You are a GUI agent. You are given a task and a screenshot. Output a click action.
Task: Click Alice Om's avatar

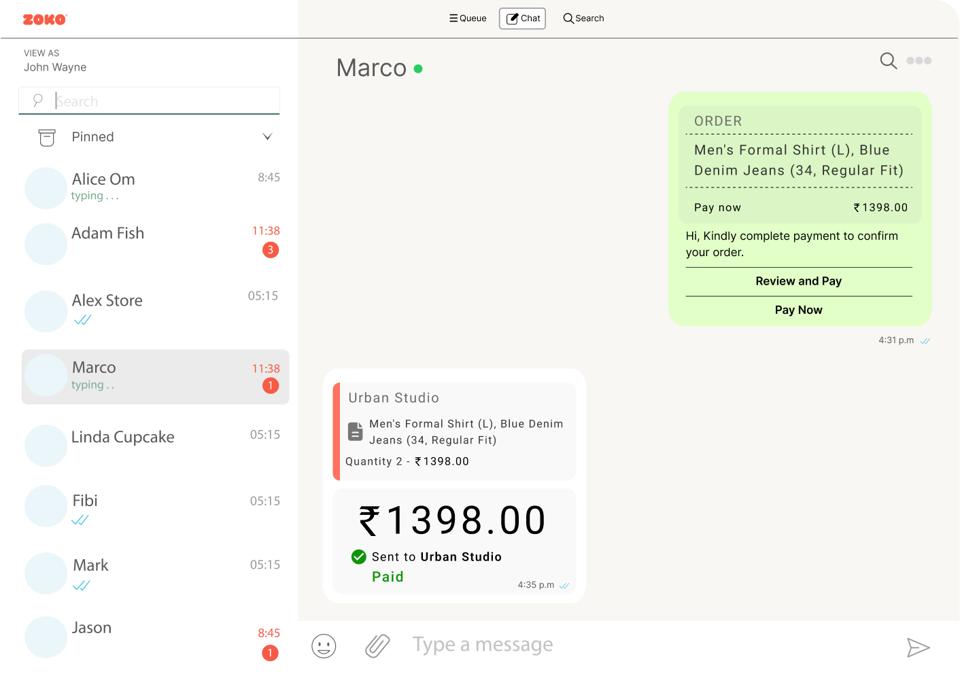click(46, 188)
